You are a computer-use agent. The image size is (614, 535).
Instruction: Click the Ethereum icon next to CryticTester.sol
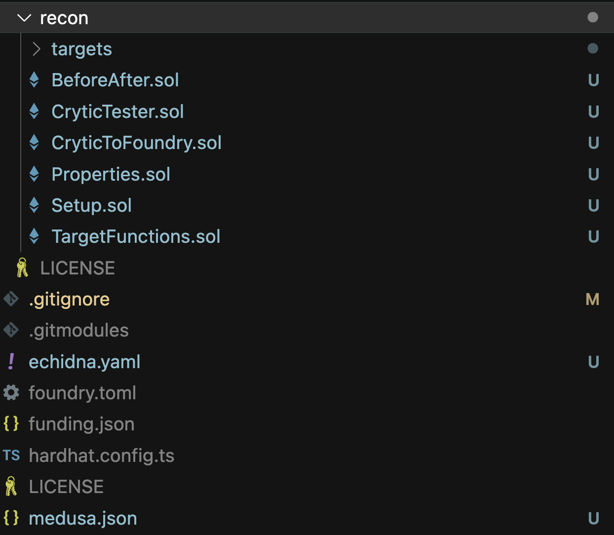tap(34, 112)
